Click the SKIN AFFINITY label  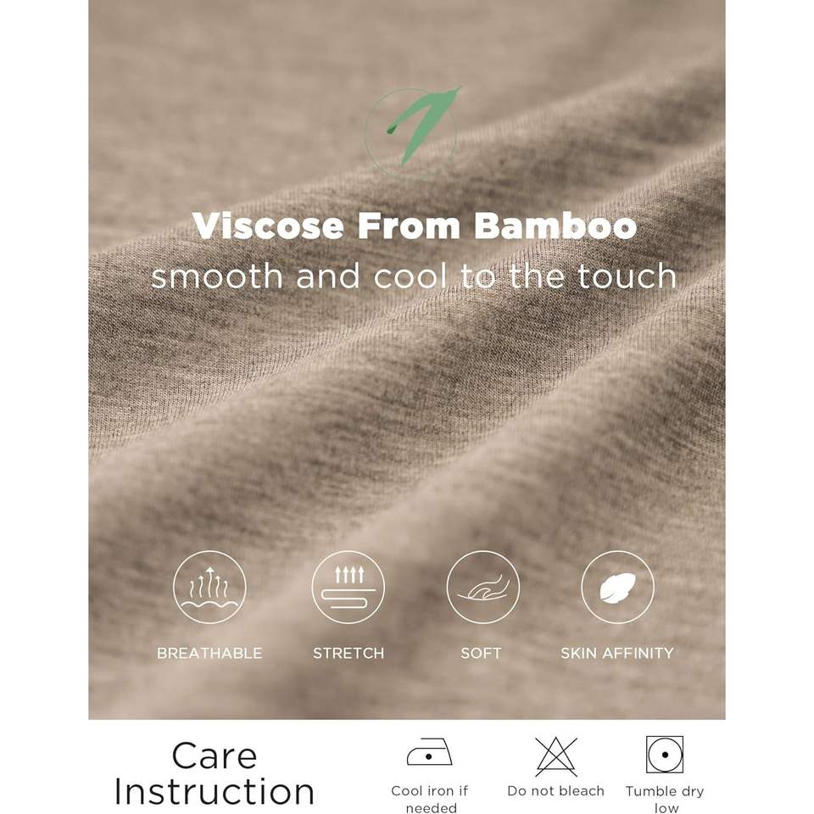point(617,653)
